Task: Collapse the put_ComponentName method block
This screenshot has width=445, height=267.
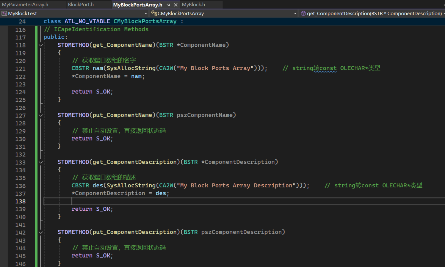Action: pos(41,115)
